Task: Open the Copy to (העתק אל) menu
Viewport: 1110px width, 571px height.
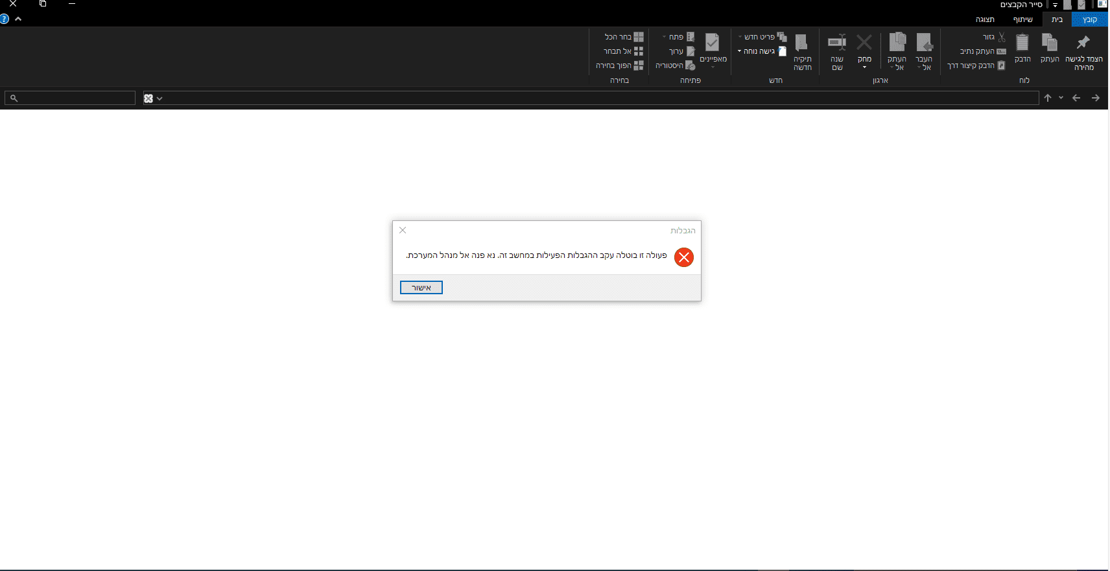Action: 897,51
